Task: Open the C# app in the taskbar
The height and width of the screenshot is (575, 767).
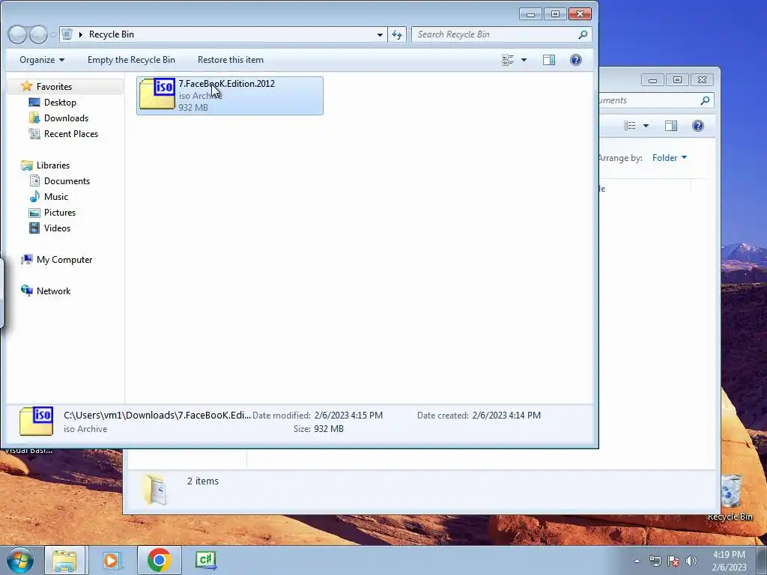Action: (205, 560)
